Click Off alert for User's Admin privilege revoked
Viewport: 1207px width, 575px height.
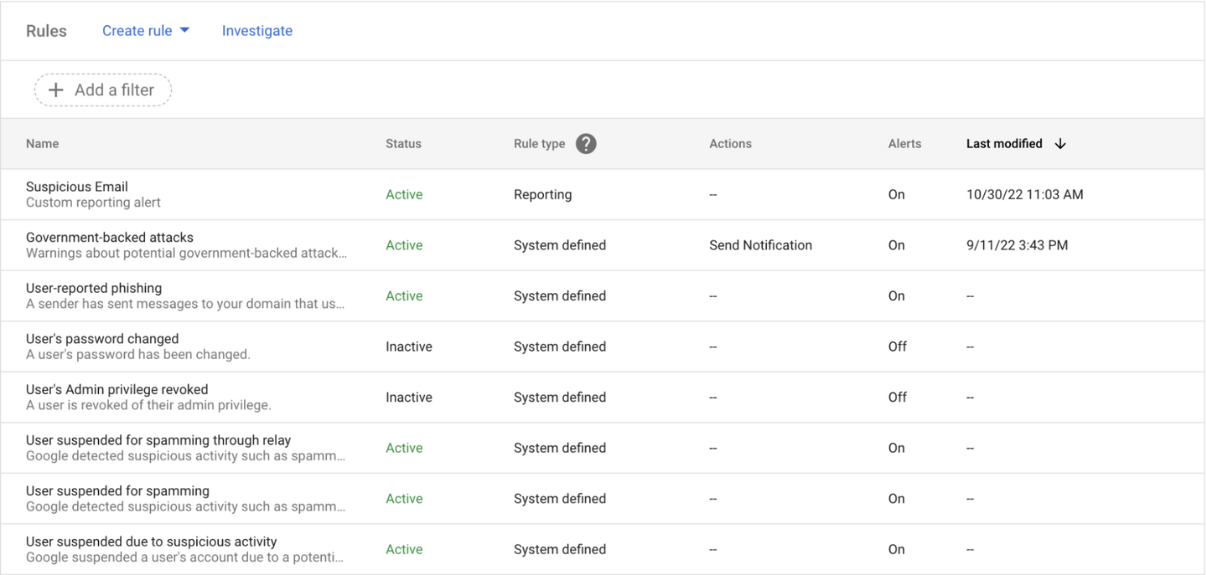(897, 398)
